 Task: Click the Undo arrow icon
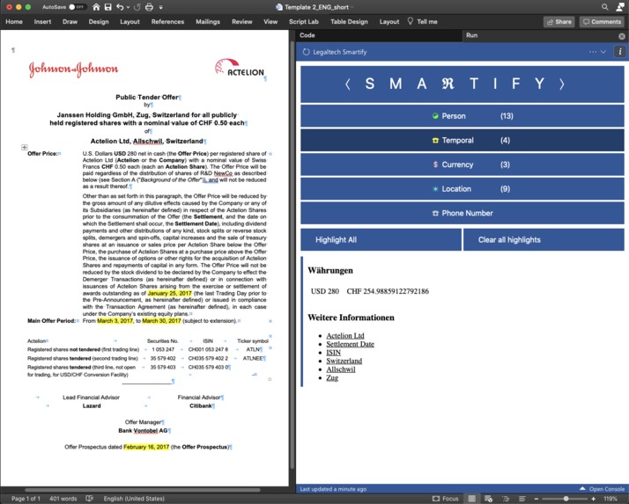pos(120,7)
